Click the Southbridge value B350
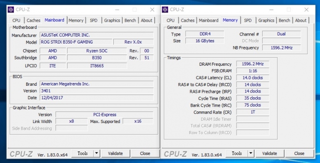320x163 pixels. (97, 58)
